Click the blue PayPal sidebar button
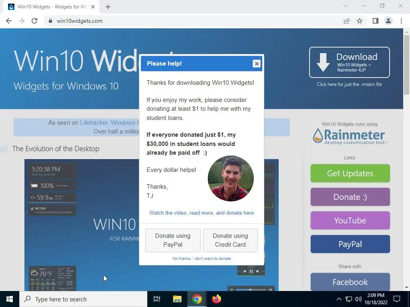Screen dimensions: 410x307 click(x=350, y=244)
